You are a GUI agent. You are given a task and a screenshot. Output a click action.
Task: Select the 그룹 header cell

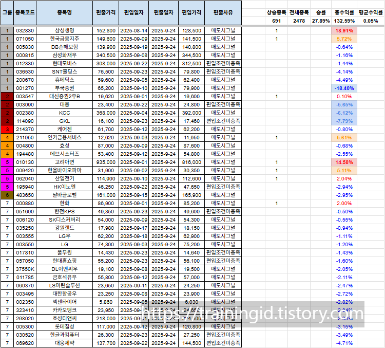pyautogui.click(x=7, y=12)
